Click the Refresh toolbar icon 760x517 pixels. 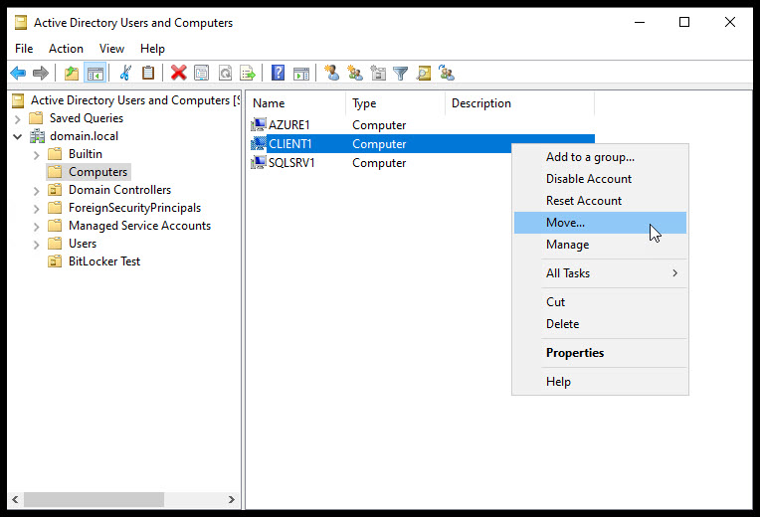[x=225, y=74]
